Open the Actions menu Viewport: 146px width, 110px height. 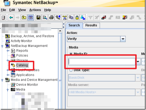click(35, 10)
